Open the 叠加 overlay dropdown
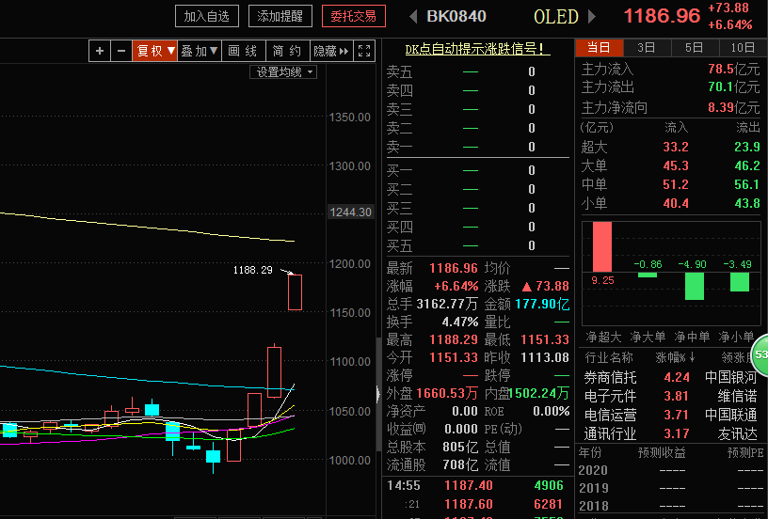Image resolution: width=768 pixels, height=519 pixels. click(199, 51)
